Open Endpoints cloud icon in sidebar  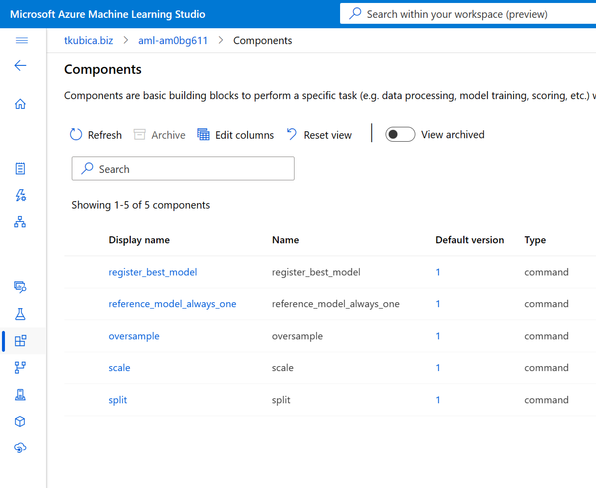[20, 448]
